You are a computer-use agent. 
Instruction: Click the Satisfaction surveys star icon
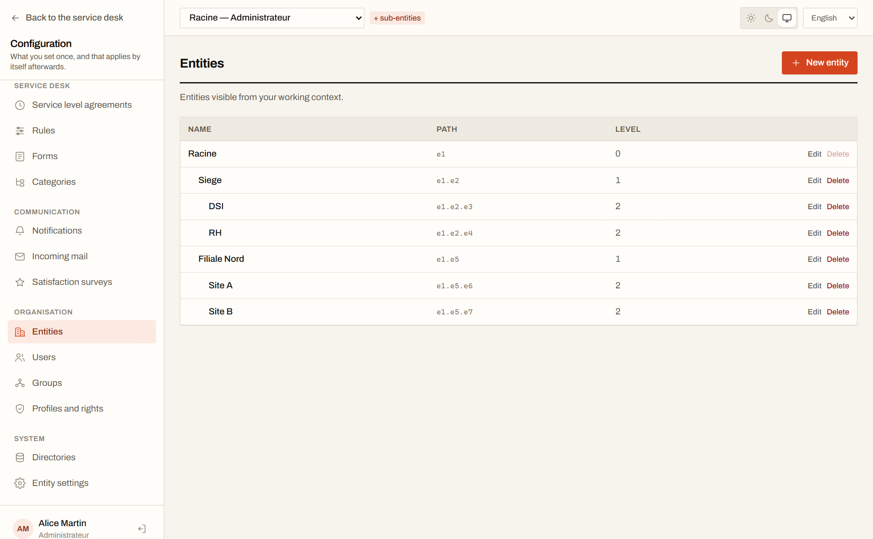tap(20, 282)
